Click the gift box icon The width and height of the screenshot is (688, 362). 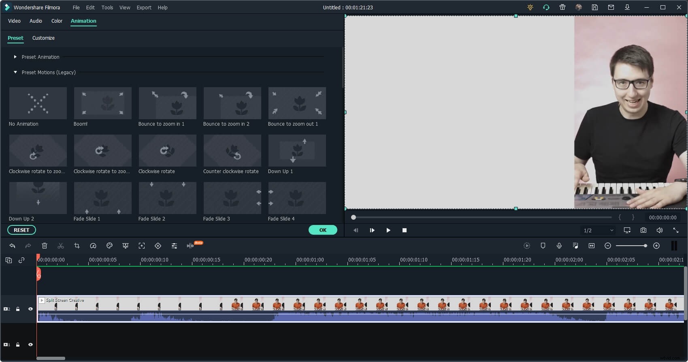tap(562, 7)
